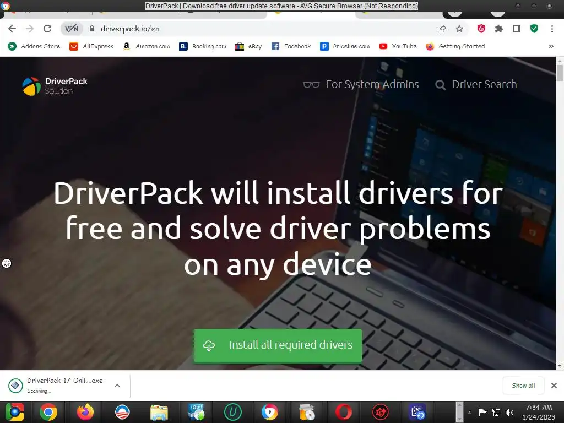564x423 pixels.
Task: Click the cloud download icon on install button
Action: pos(209,345)
